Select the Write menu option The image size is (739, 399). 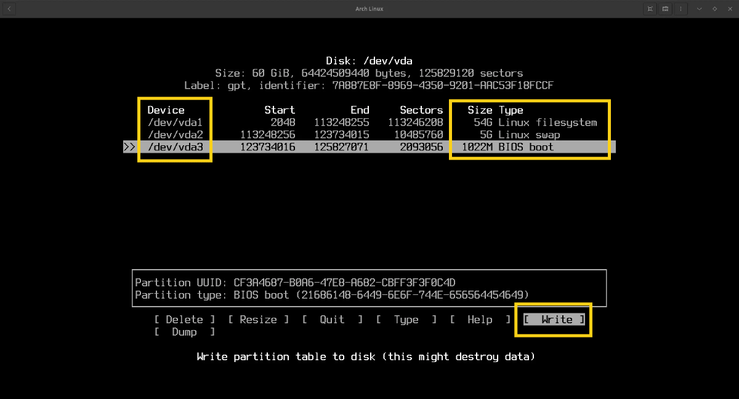[554, 320]
